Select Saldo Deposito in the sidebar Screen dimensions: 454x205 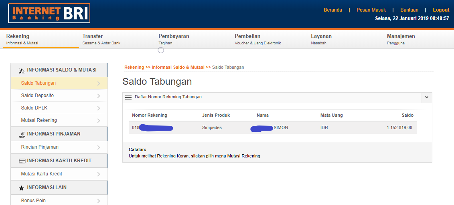coord(59,96)
